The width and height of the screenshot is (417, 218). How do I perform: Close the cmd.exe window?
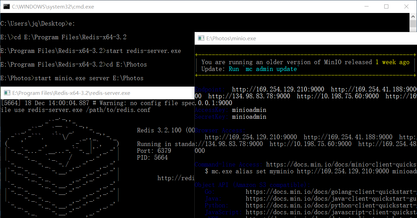pos(406,6)
